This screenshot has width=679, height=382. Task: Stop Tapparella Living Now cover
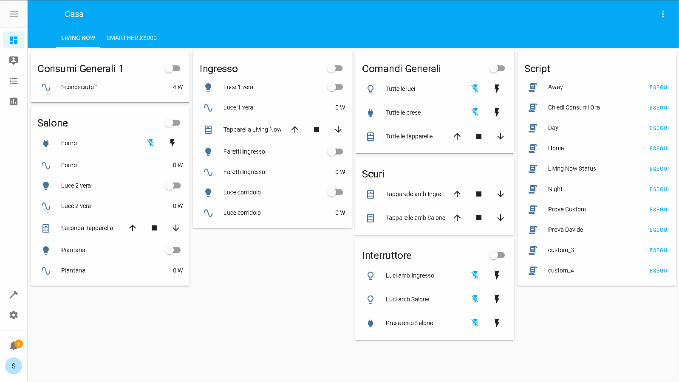pos(317,129)
